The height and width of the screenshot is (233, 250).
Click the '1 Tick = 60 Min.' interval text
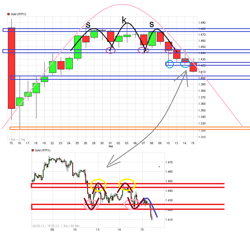(x=70, y=226)
